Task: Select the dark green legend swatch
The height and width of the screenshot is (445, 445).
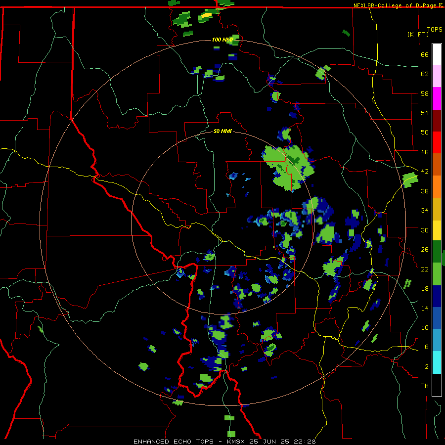Action: [437, 252]
